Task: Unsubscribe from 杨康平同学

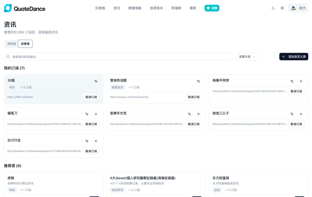Action: [x=296, y=91]
